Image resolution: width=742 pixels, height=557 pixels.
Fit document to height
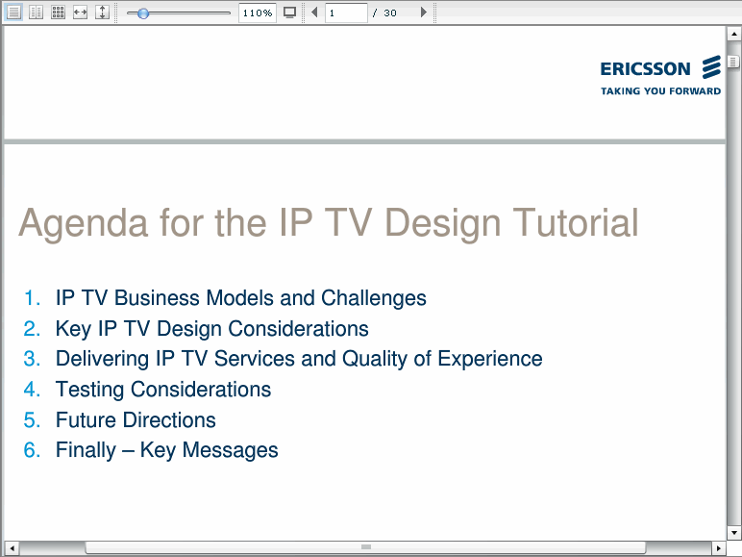pyautogui.click(x=102, y=12)
